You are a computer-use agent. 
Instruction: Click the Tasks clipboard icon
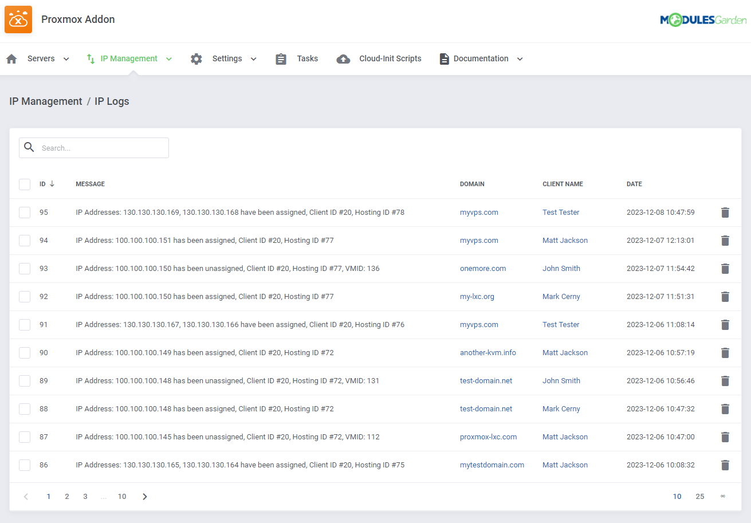[x=281, y=59]
